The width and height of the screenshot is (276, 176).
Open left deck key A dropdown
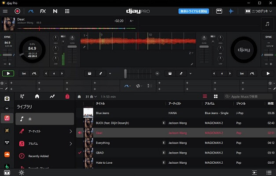(132, 21)
